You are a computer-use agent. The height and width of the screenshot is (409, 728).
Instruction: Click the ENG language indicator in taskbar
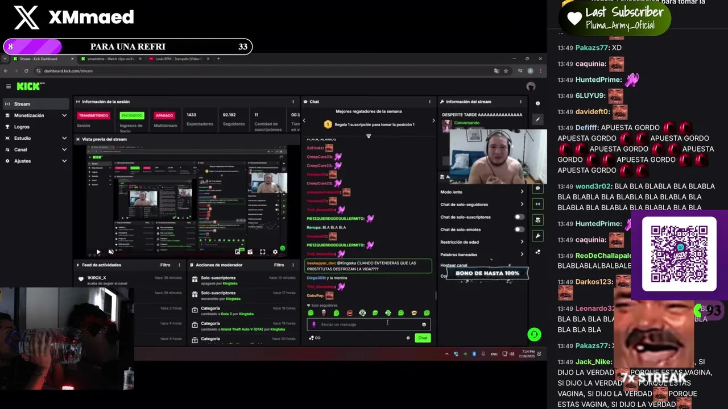coord(494,354)
